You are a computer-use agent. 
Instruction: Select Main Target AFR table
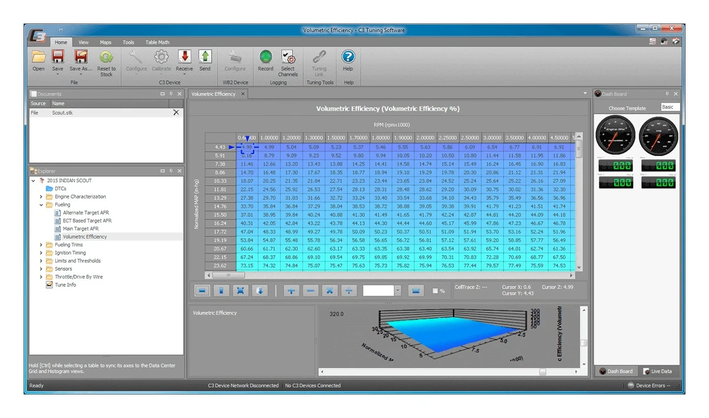click(x=81, y=229)
